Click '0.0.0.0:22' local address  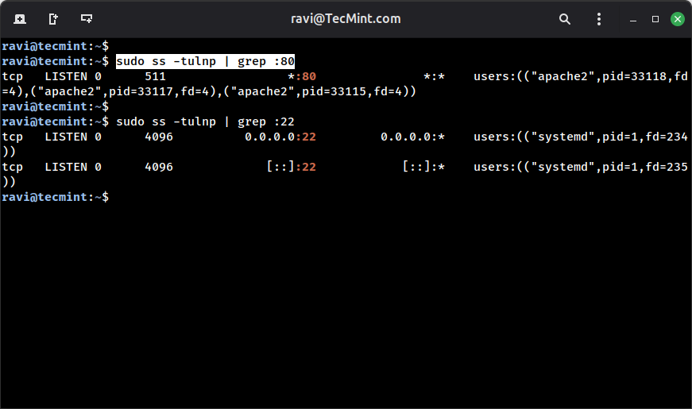click(280, 137)
